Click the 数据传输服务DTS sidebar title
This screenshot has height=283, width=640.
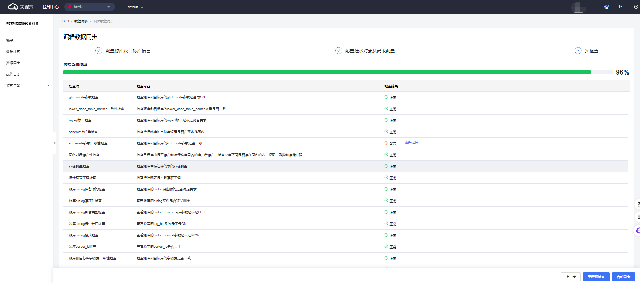[x=22, y=24]
